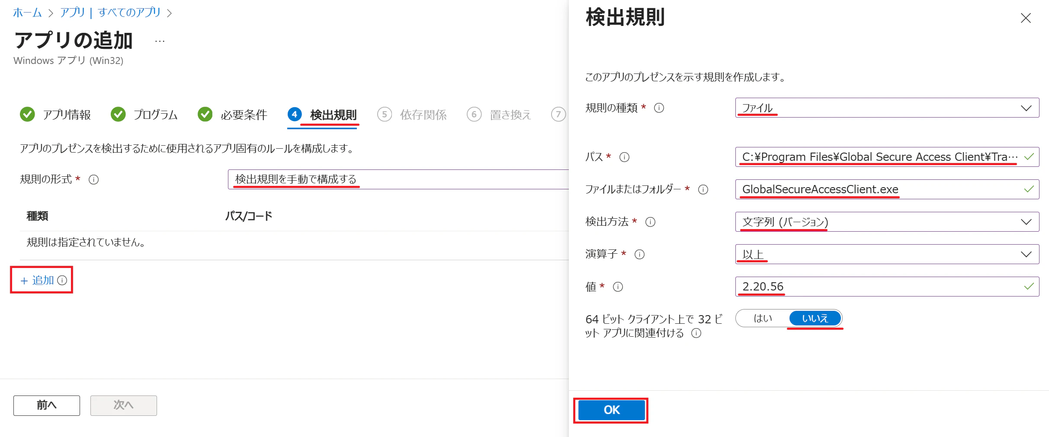
Task: Open ホーム breadcrumb link
Action: pyautogui.click(x=27, y=13)
